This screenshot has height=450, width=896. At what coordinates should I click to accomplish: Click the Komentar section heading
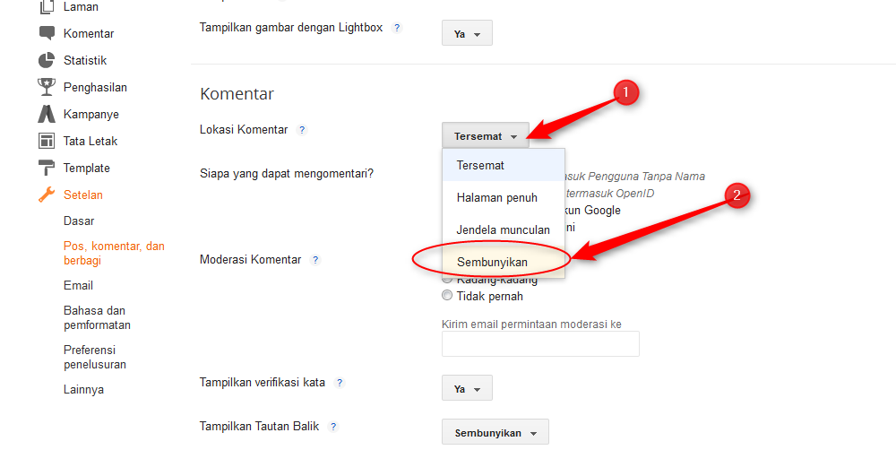point(237,94)
